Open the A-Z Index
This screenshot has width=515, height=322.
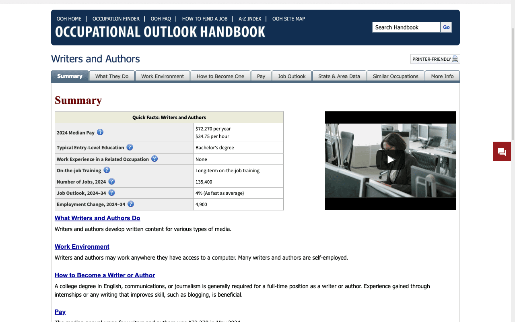(x=250, y=19)
